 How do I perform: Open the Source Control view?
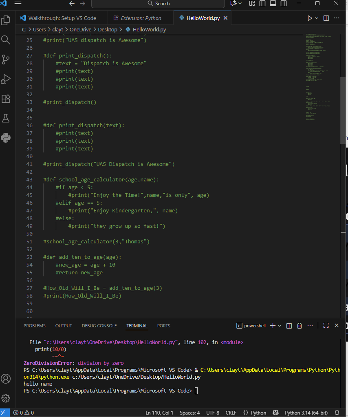(x=6, y=60)
